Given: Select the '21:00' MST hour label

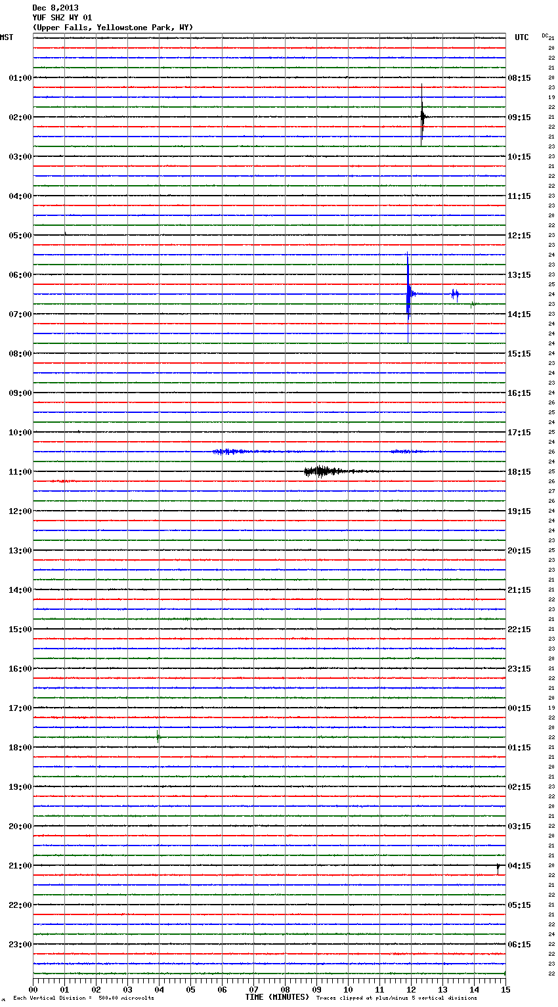Looking at the screenshot, I should [x=20, y=865].
